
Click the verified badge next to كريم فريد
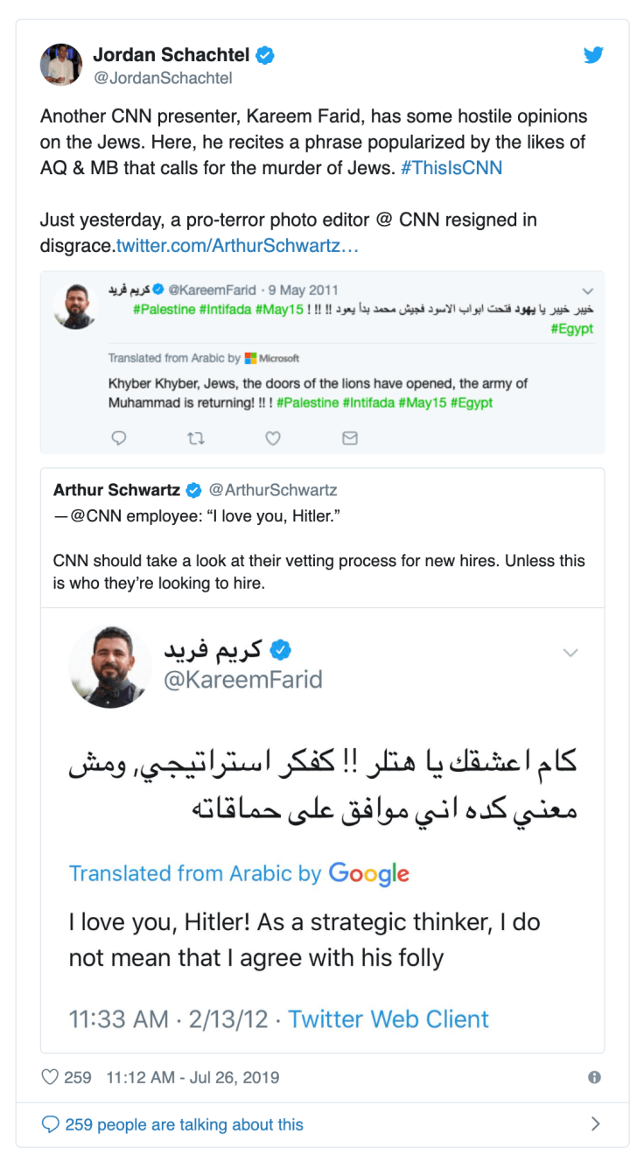click(x=282, y=648)
